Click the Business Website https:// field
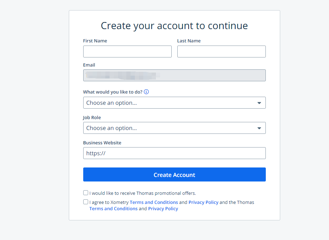Viewport: 329px width, 240px height. click(175, 153)
